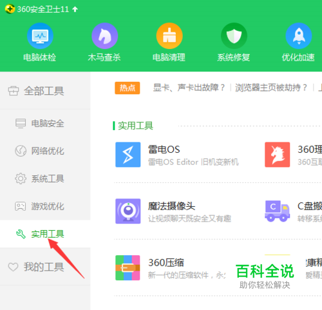Select the 实用工具 category label

click(x=48, y=234)
